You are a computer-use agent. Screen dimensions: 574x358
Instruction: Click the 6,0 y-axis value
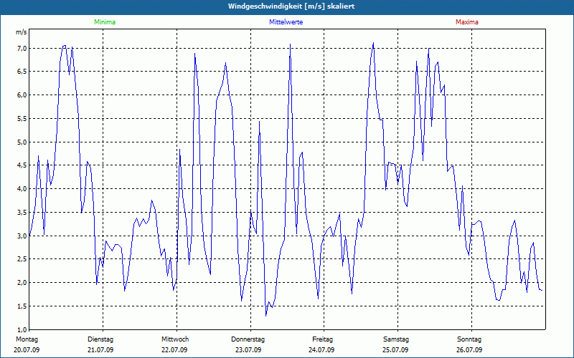click(x=22, y=95)
